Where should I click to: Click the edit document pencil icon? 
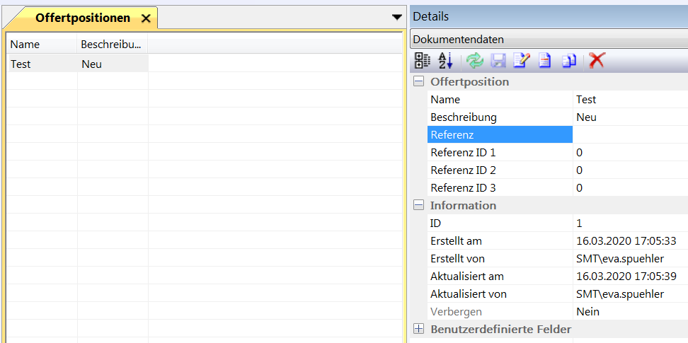(521, 61)
